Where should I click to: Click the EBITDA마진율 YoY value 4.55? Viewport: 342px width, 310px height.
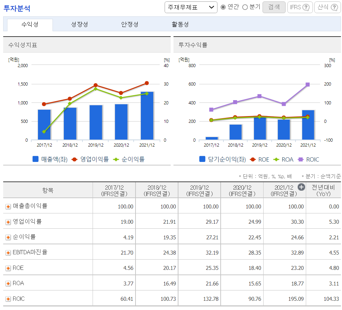(x=334, y=252)
